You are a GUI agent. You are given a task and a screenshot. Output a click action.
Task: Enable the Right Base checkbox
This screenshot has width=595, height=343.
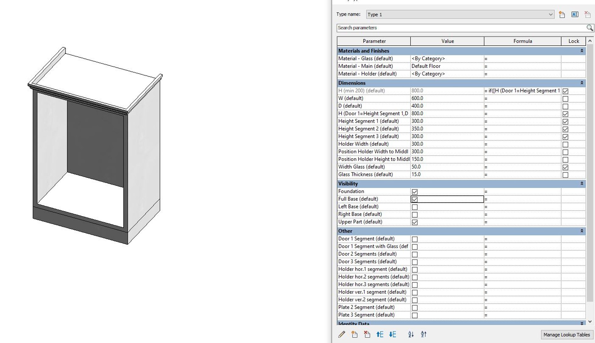(414, 215)
